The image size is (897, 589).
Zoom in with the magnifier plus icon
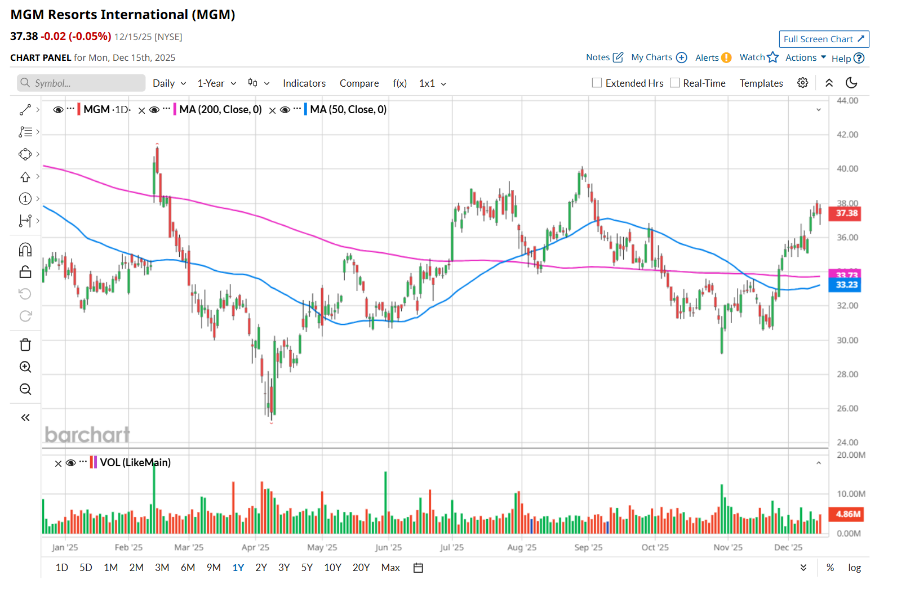coord(25,367)
